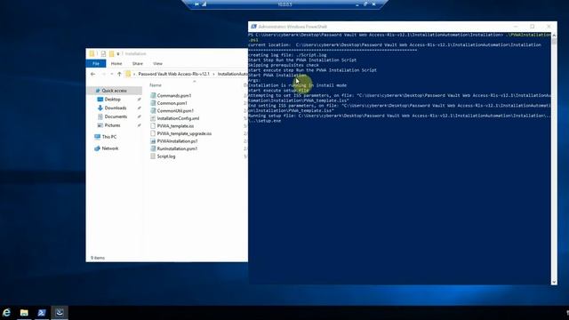Expand the breadcrumb chevron after Password Vault folder
The image size is (569, 320).
[x=213, y=74]
